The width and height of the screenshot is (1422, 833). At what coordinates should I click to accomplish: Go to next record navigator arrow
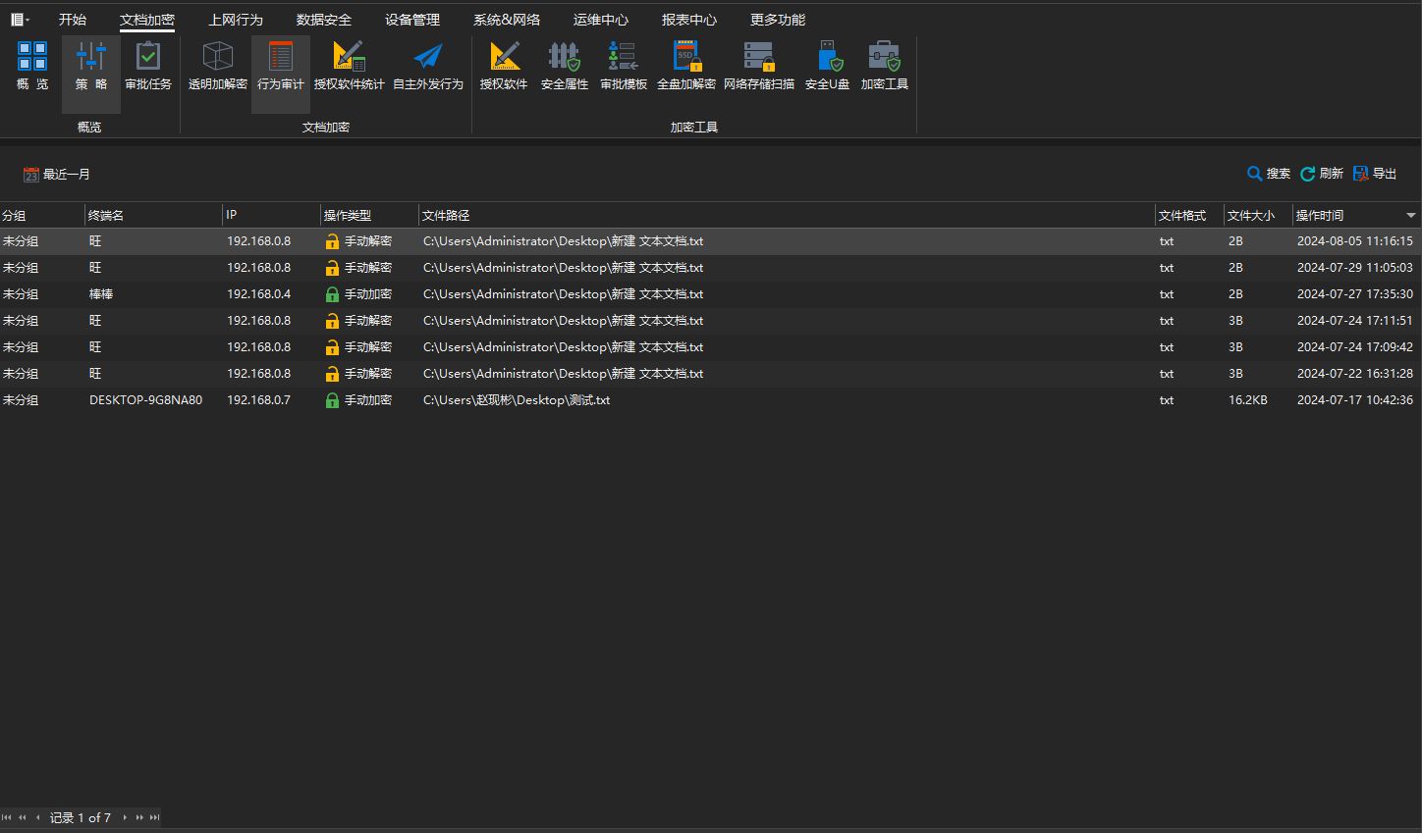(125, 817)
